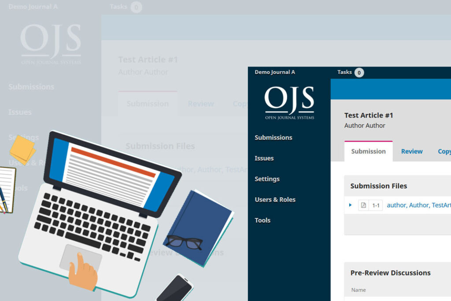Open Settings in the dark sidebar
451x301 pixels.
pyautogui.click(x=267, y=179)
